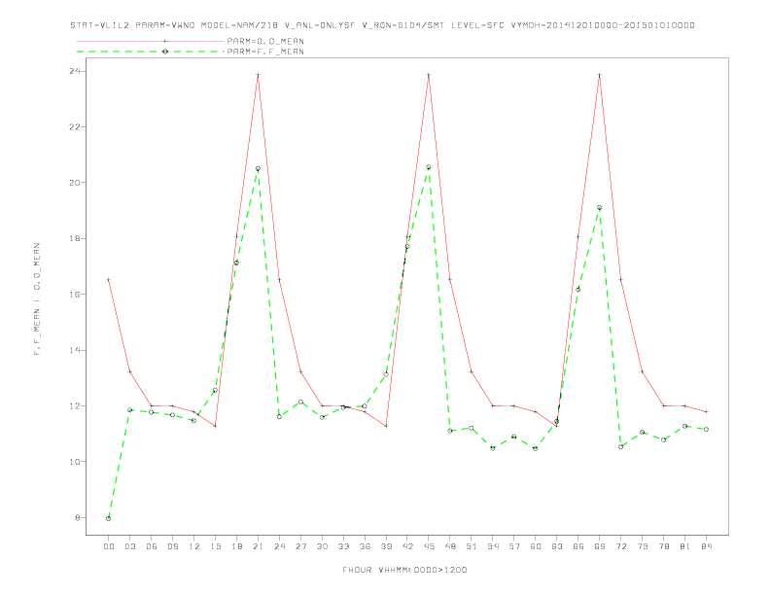Select the green dashed legend line sample
The image size is (770, 595).
pos(151,52)
